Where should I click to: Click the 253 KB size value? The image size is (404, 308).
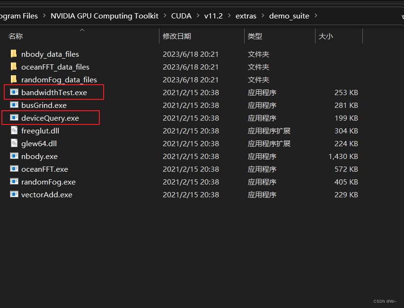[x=346, y=93]
